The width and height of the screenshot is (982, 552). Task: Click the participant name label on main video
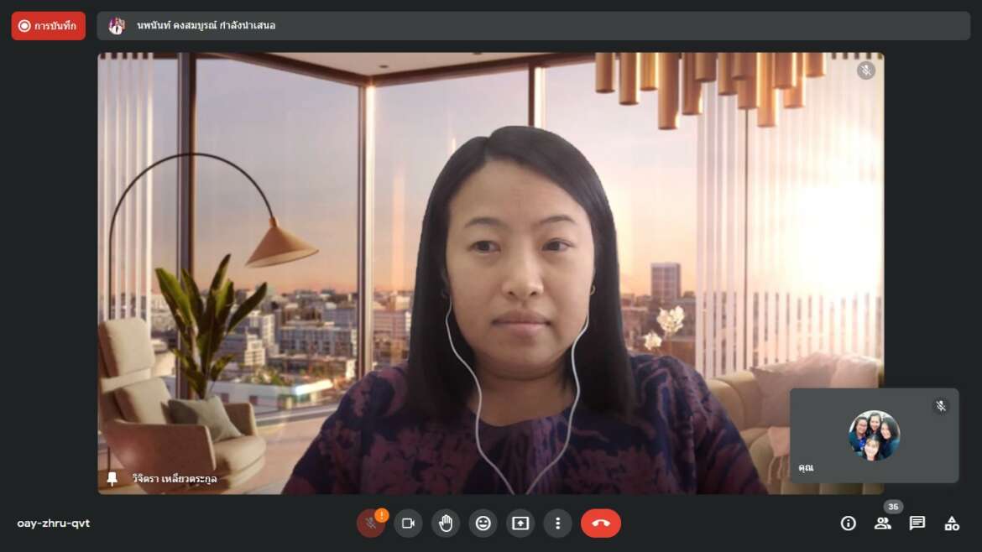(x=174, y=479)
